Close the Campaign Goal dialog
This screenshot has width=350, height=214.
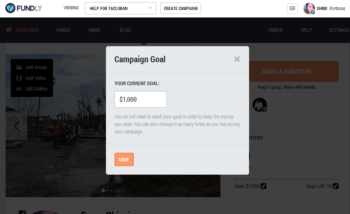(x=237, y=59)
